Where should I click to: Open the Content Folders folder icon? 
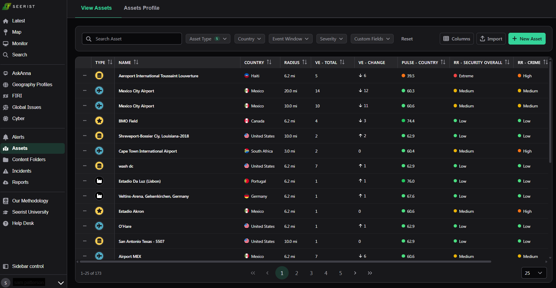6,160
